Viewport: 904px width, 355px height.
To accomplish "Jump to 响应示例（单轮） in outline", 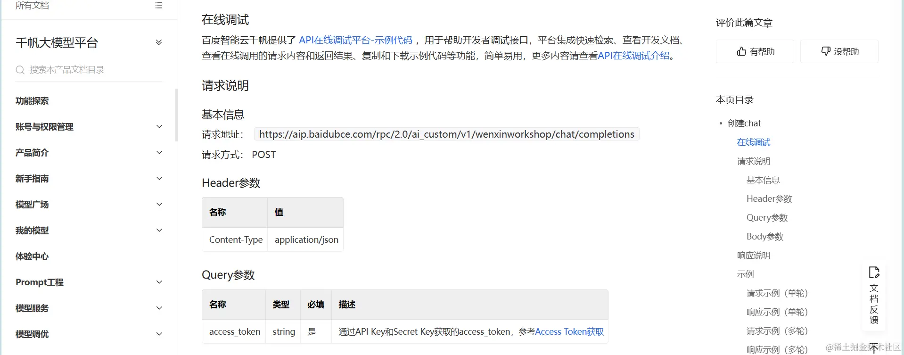I will (777, 312).
